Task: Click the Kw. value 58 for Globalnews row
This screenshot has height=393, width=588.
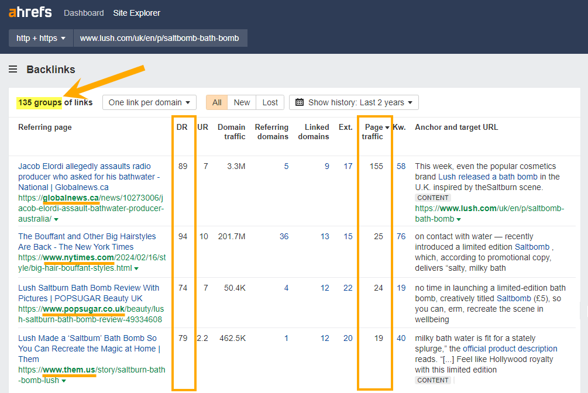Action: [x=401, y=166]
